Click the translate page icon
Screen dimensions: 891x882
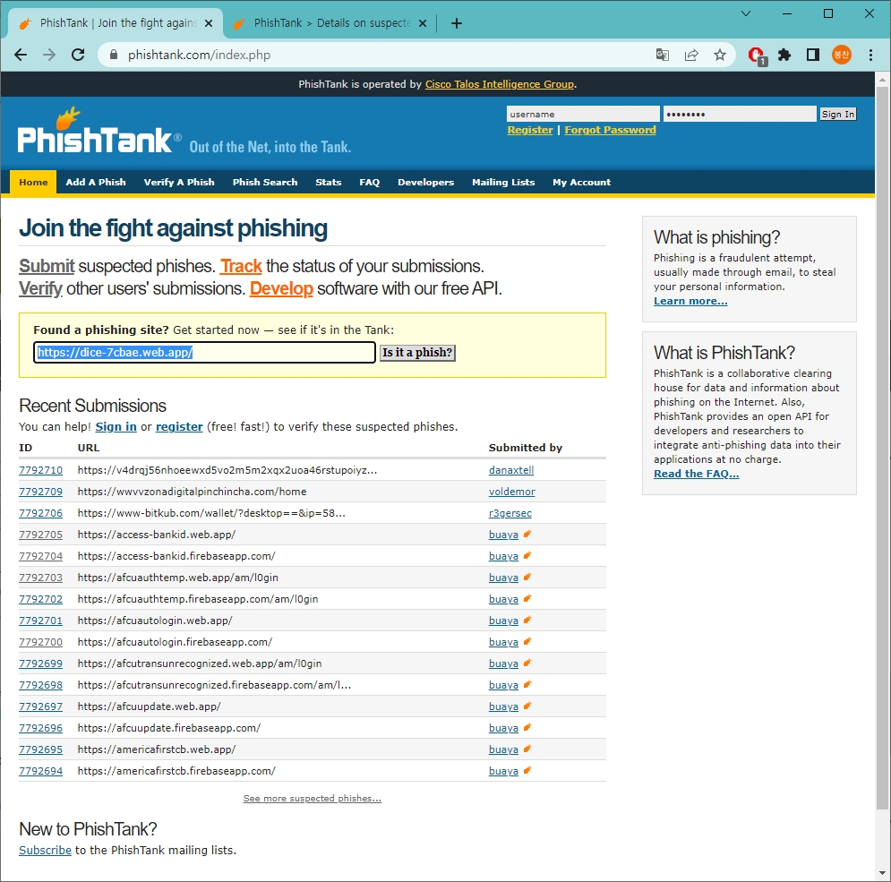tap(662, 55)
